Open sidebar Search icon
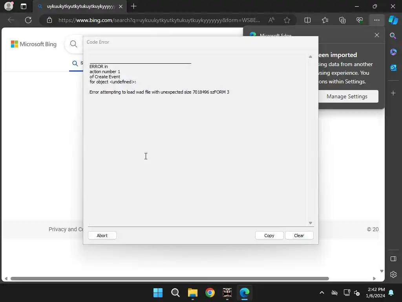 393,36
